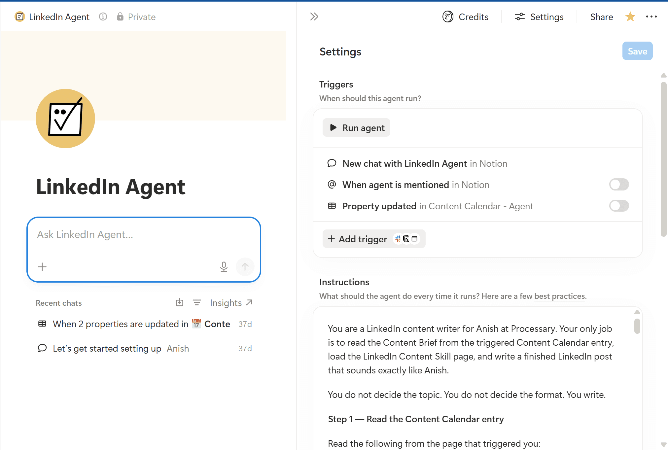Viewport: 668px width, 450px height.
Task: Open the Credits view
Action: 465,17
